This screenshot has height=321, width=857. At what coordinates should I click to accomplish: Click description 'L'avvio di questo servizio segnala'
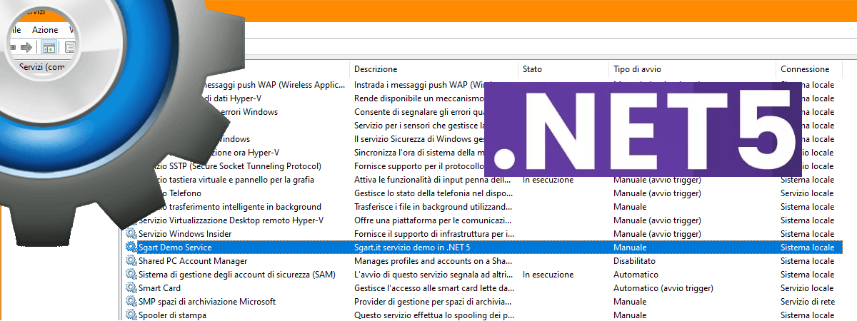pos(433,275)
